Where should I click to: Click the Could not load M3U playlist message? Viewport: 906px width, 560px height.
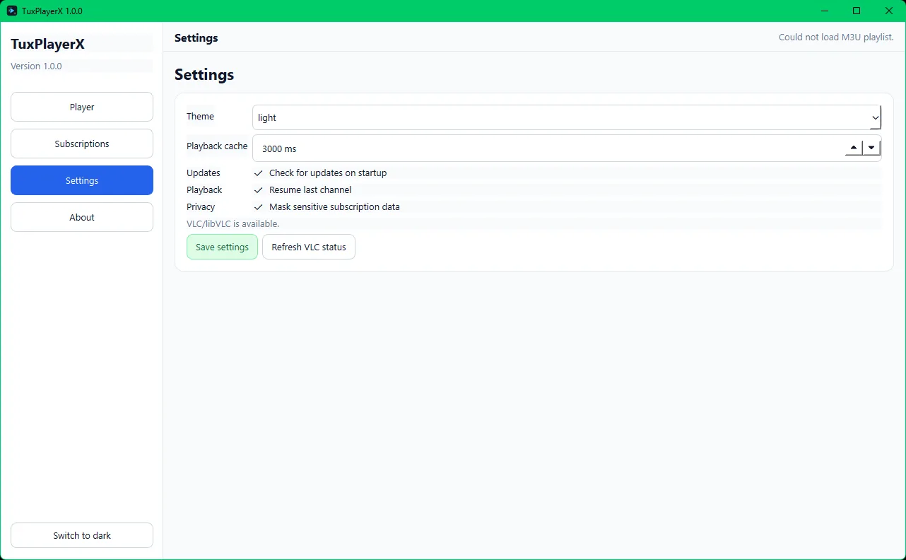[836, 37]
